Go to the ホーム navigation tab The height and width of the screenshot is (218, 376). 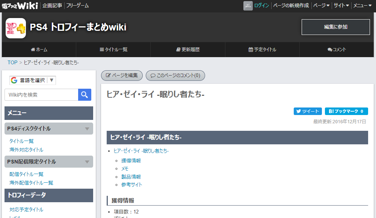click(x=39, y=50)
